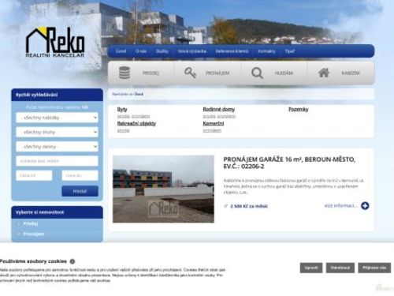
Task: Open the 'všechny okresy' dropdown
Action: [57, 147]
